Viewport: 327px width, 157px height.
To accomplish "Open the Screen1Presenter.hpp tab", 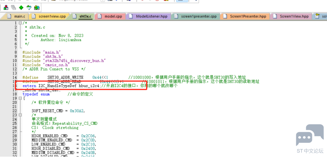I will pyautogui.click(x=245, y=16).
